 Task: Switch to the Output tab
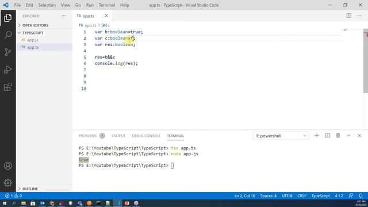(118, 136)
